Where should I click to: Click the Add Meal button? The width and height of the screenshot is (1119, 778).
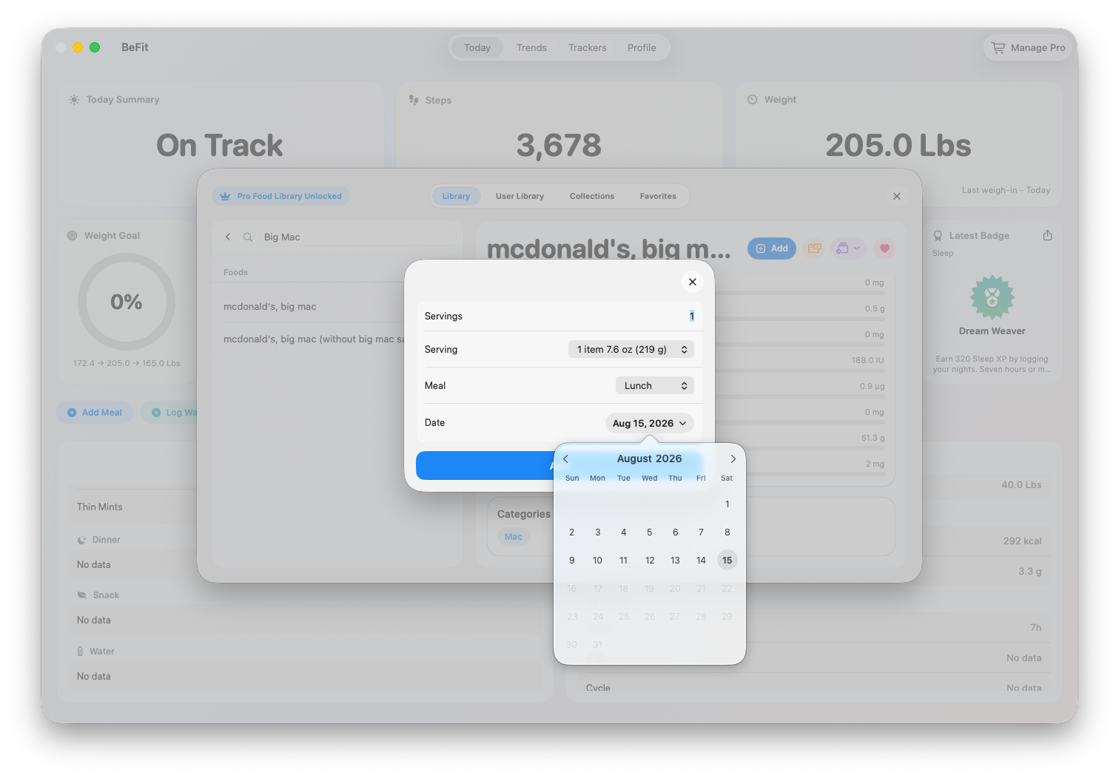click(95, 413)
